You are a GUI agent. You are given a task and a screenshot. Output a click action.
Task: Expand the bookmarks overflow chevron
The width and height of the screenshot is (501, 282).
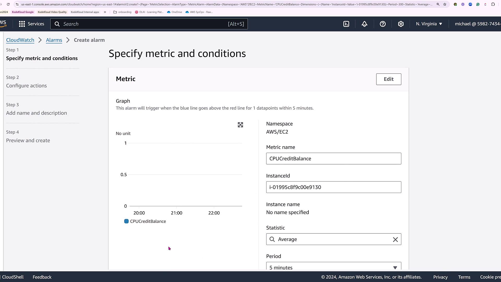tap(105, 12)
